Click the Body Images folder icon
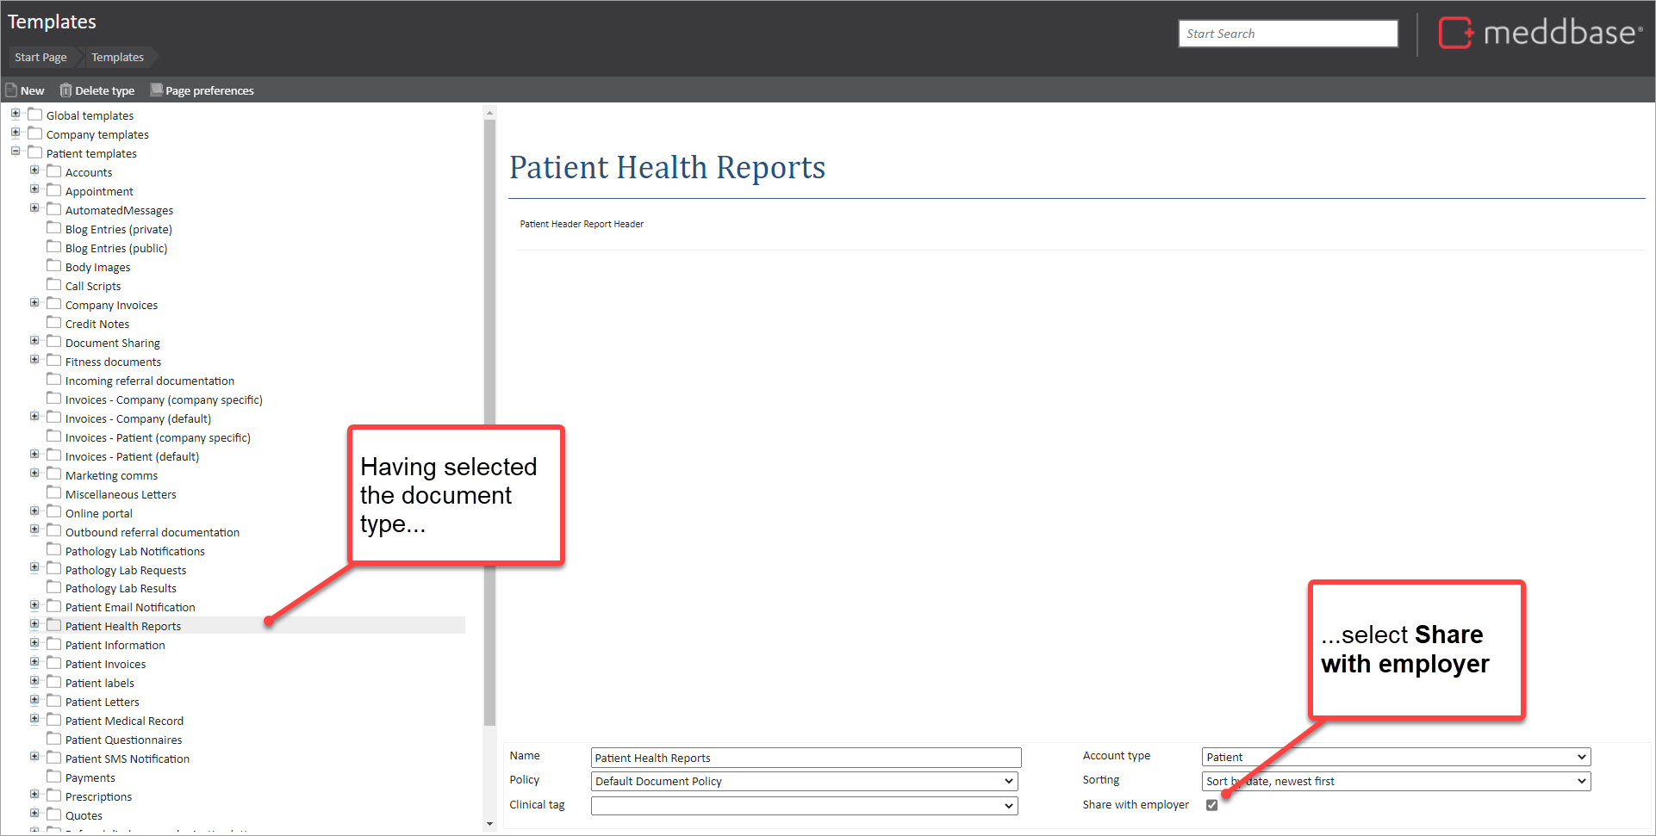The height and width of the screenshot is (836, 1656). coord(54,267)
